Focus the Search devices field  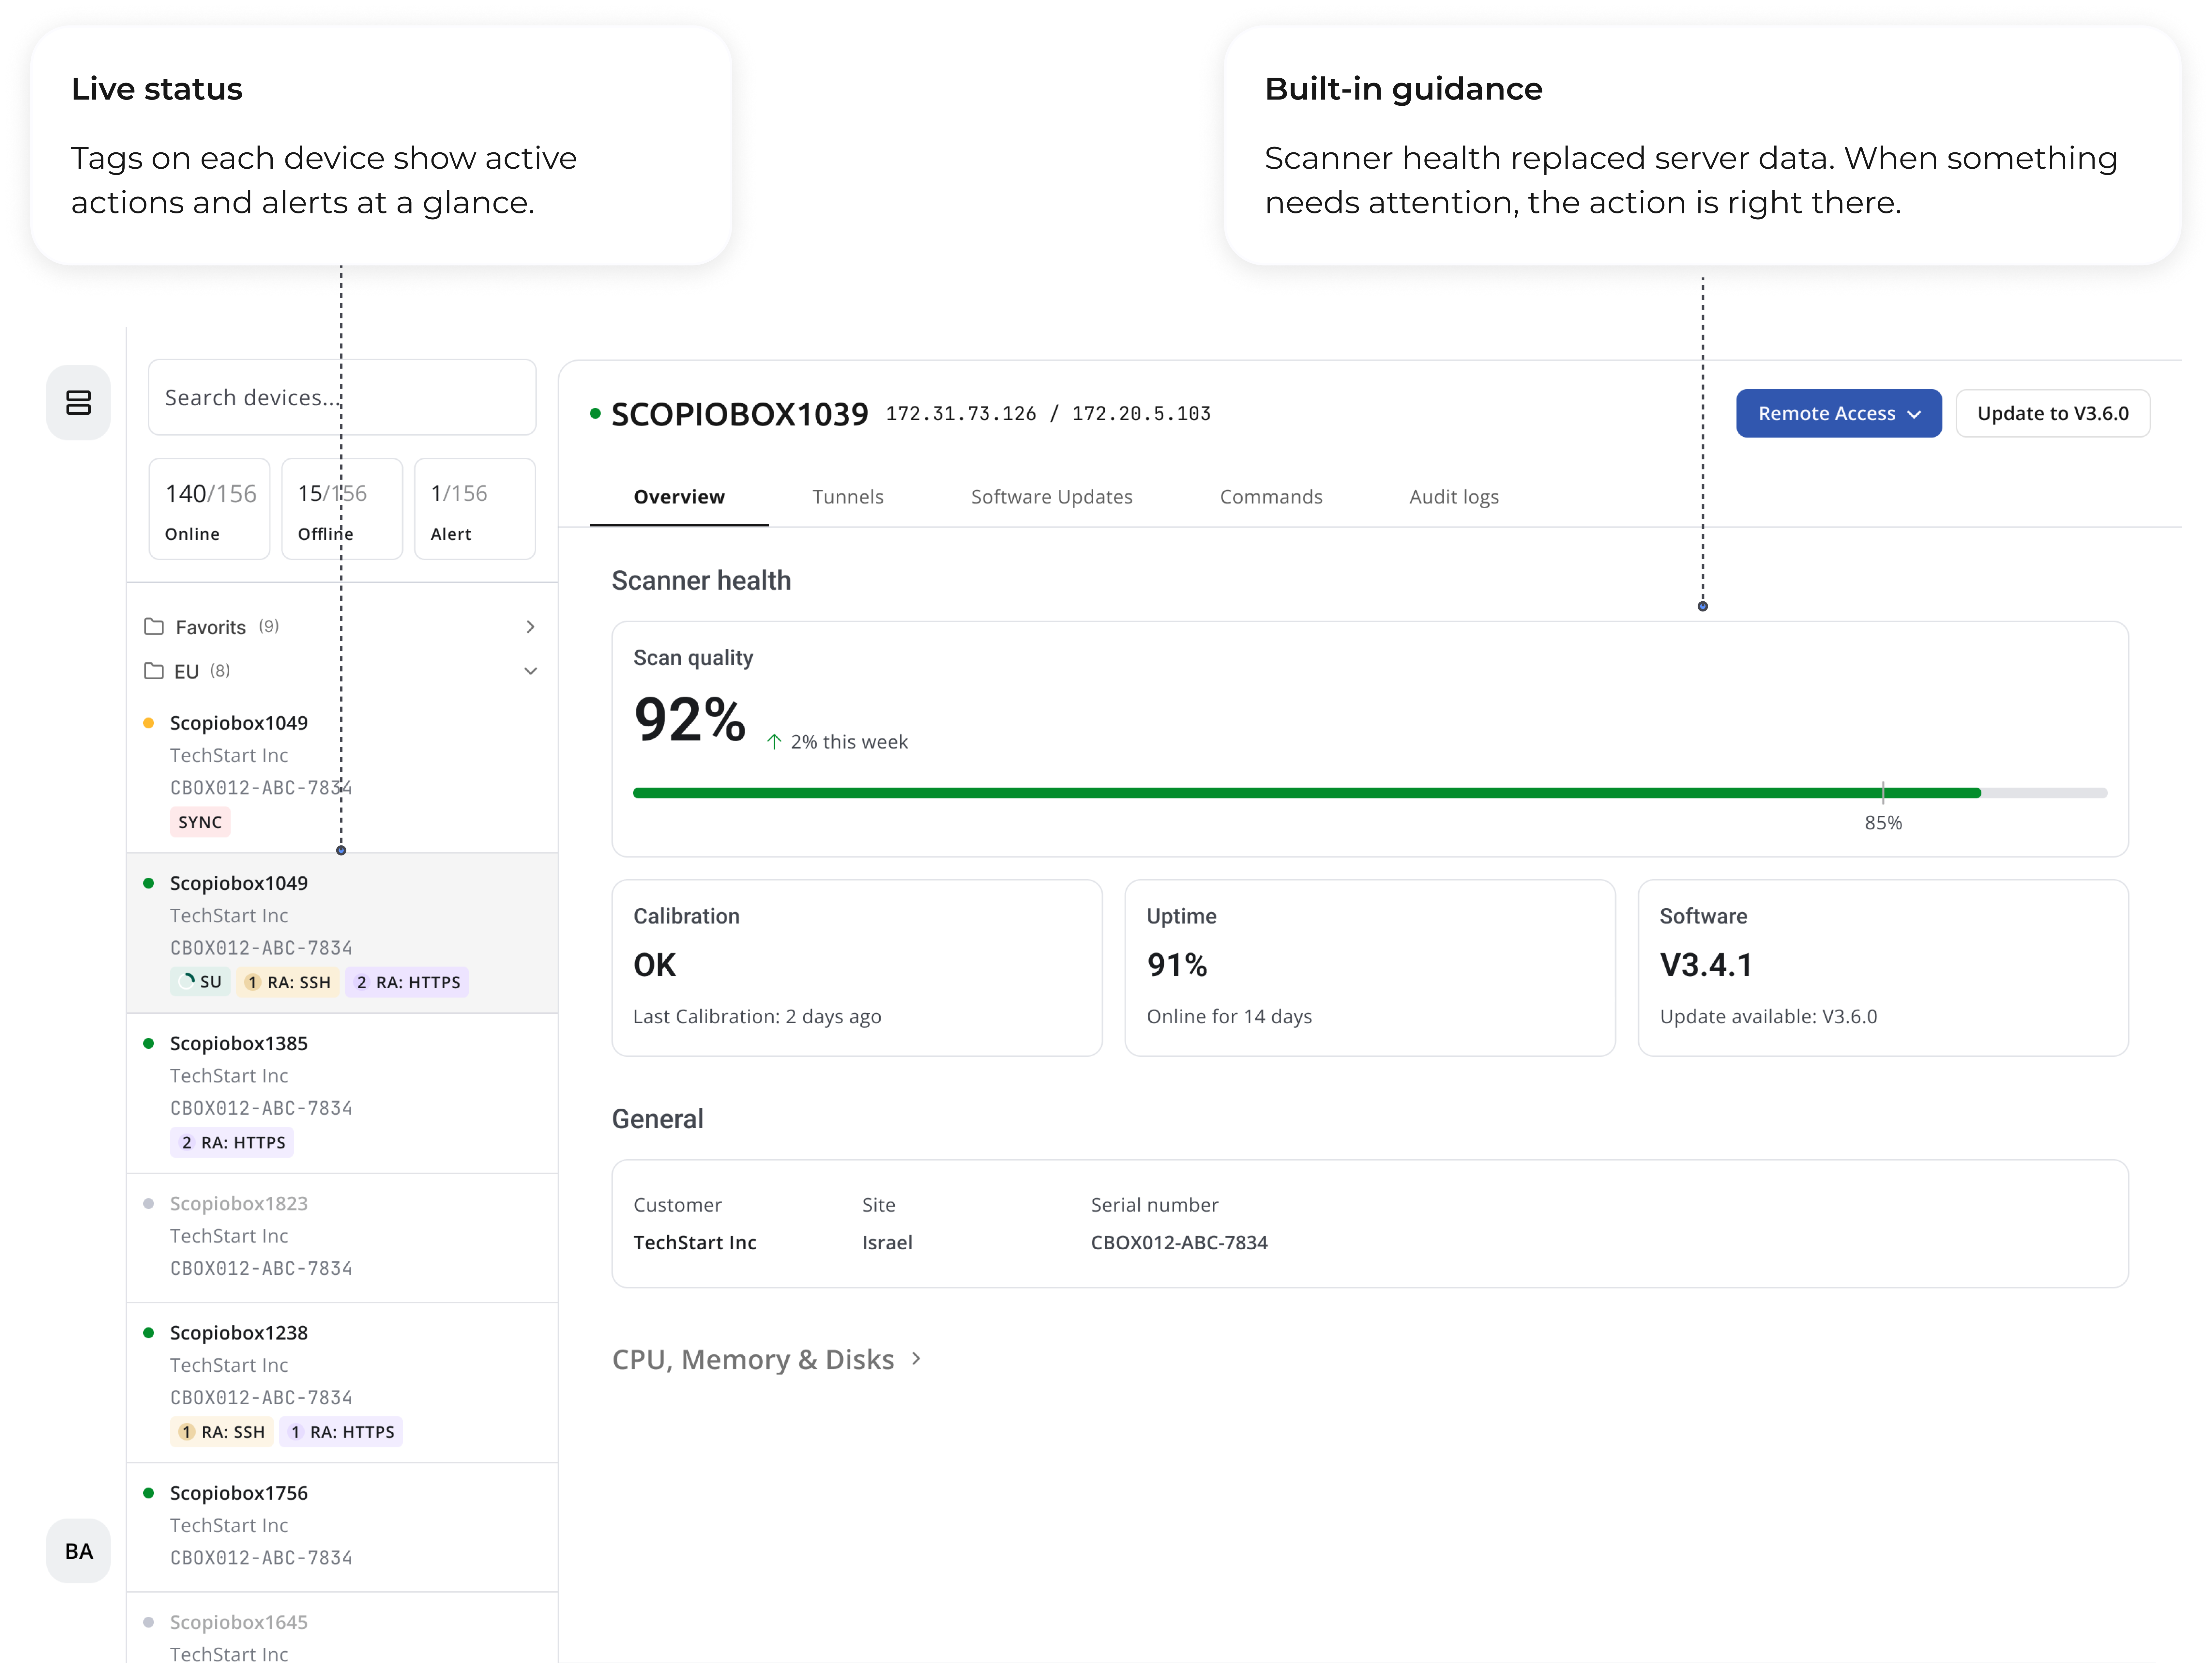click(342, 397)
